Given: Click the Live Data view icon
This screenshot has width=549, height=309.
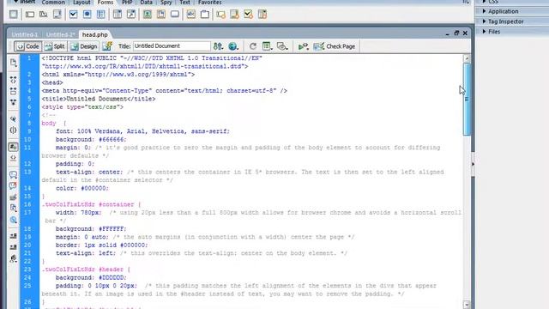Looking at the screenshot, I should [107, 46].
